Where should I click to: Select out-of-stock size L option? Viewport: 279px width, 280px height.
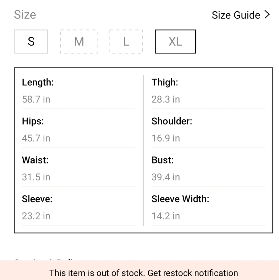(x=126, y=42)
